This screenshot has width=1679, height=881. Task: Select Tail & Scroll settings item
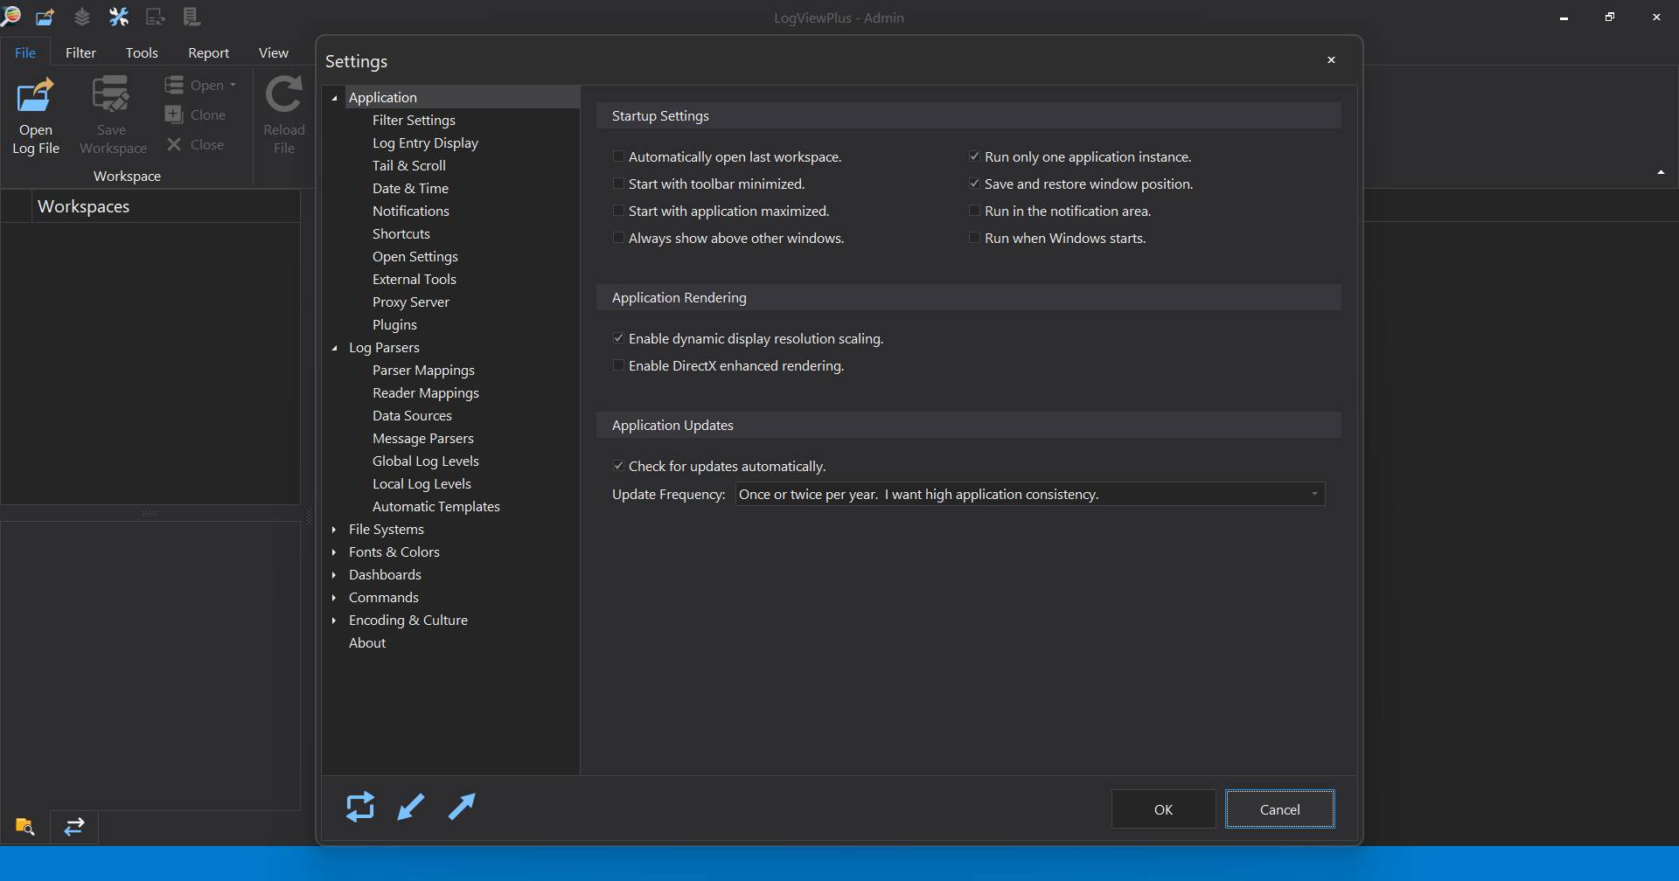pyautogui.click(x=408, y=165)
